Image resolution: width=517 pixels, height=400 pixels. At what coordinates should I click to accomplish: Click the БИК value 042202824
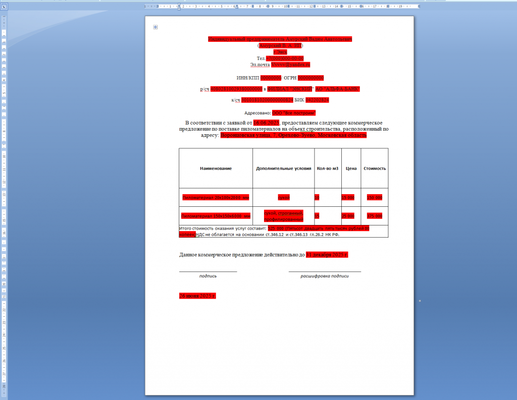[x=317, y=100]
